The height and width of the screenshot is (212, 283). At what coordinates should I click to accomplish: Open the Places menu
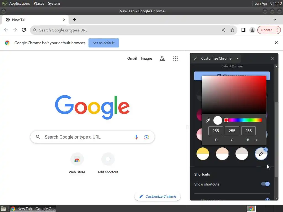pyautogui.click(x=39, y=3)
